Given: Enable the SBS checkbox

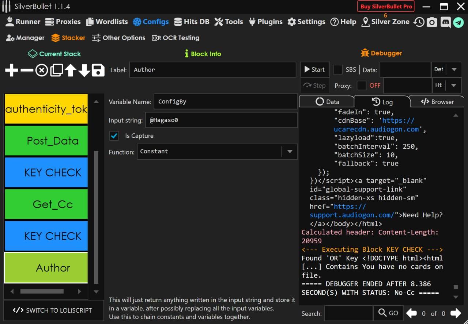Looking at the screenshot, I should tap(338, 69).
